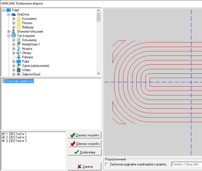Click the Sylwia media server icon
The width and height of the screenshot is (202, 171).
click(x=19, y=66)
